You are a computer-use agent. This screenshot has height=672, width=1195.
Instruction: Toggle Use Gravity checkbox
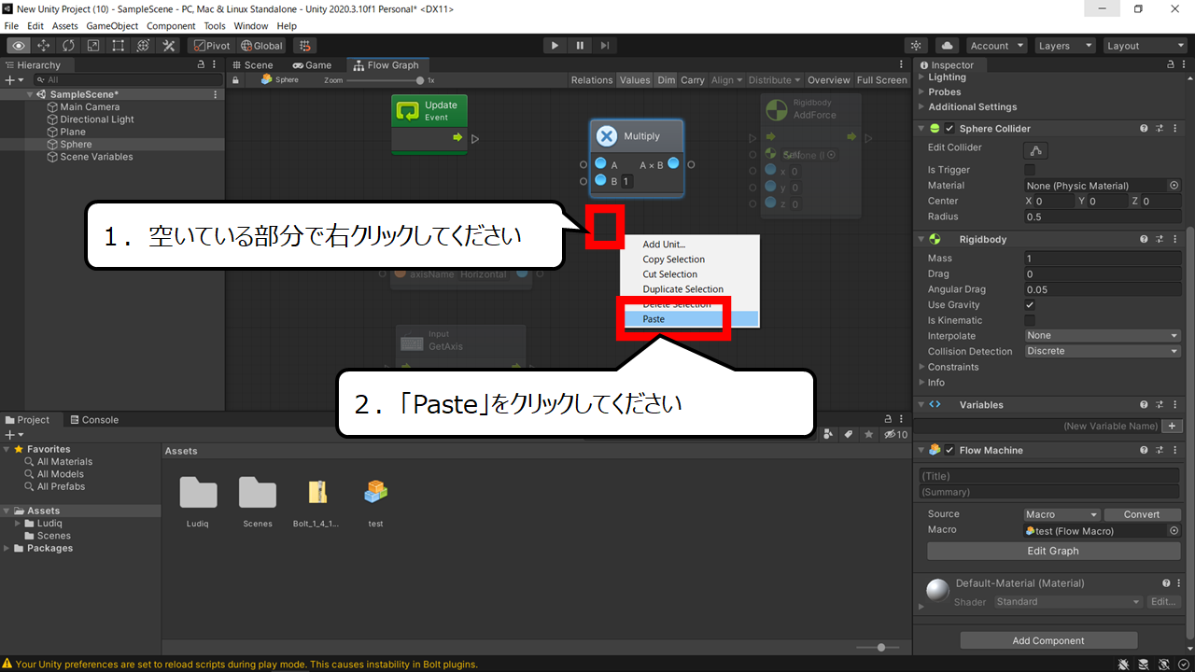click(1030, 305)
